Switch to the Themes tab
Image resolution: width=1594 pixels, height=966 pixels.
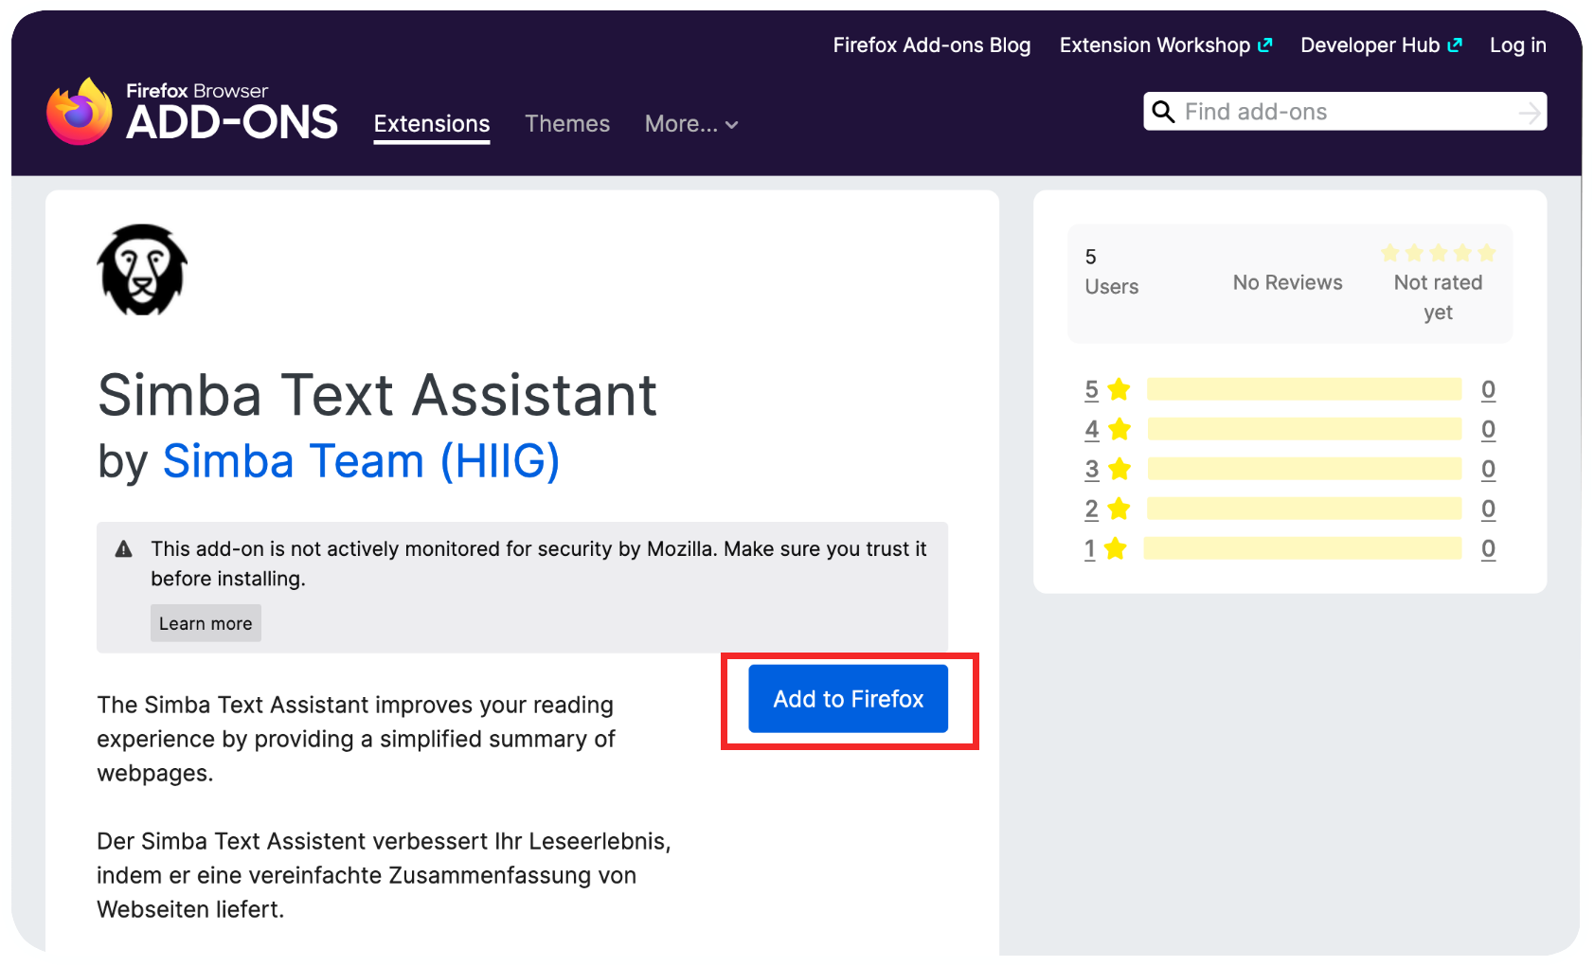tap(567, 124)
